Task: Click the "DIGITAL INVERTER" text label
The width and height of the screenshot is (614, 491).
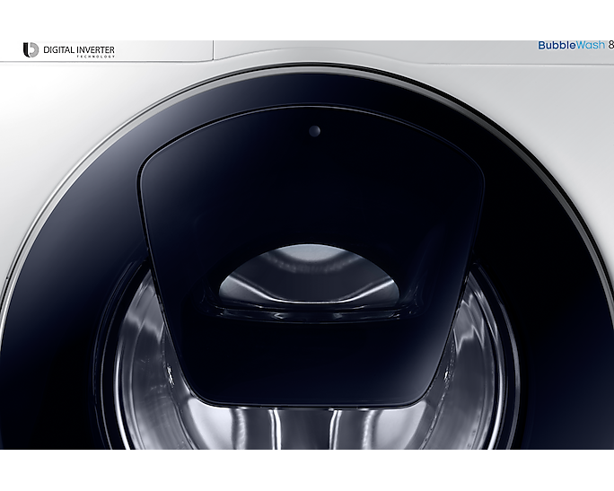Action: [79, 50]
